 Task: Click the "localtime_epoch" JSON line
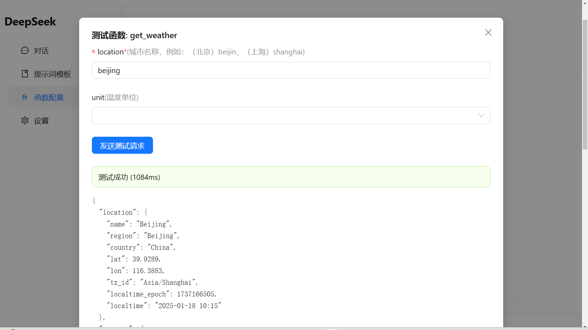(161, 294)
